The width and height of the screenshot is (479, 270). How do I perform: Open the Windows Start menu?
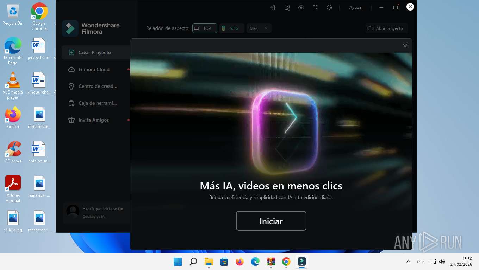pos(178,262)
